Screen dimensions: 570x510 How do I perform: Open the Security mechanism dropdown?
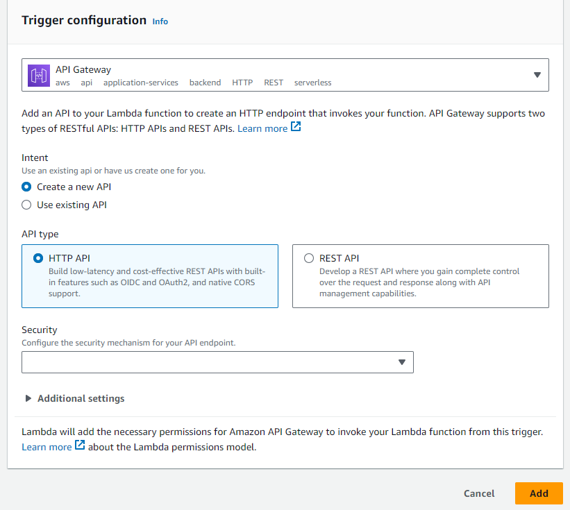coord(217,362)
